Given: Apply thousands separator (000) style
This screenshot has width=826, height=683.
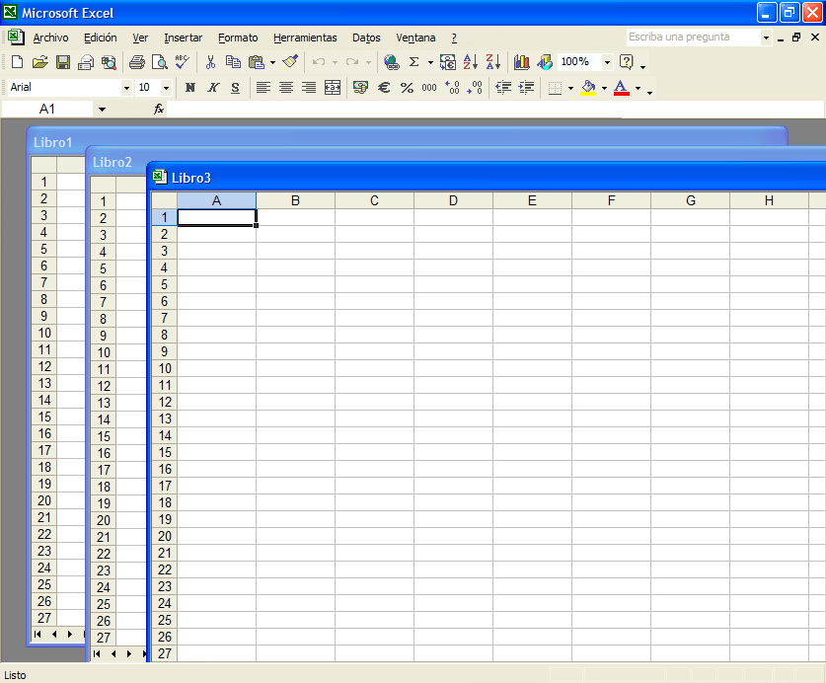Looking at the screenshot, I should (x=429, y=88).
